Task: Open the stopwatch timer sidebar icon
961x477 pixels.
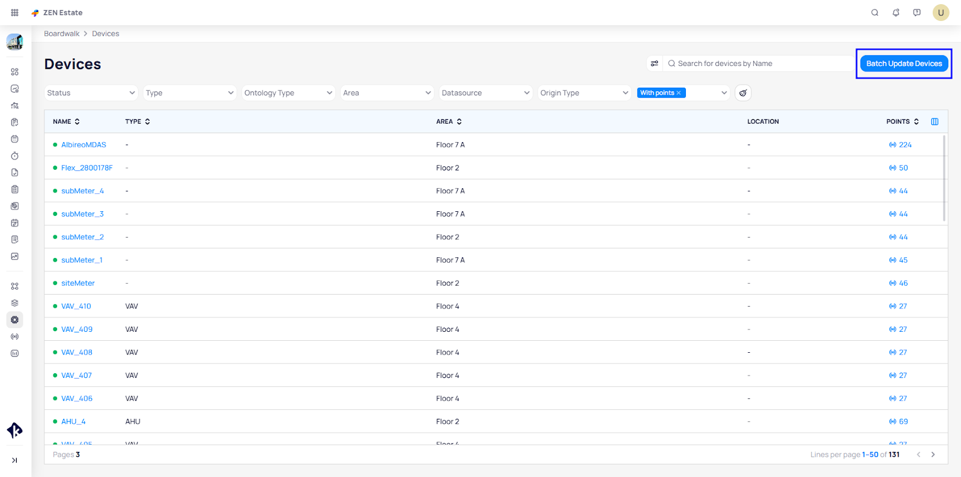Action: point(14,156)
